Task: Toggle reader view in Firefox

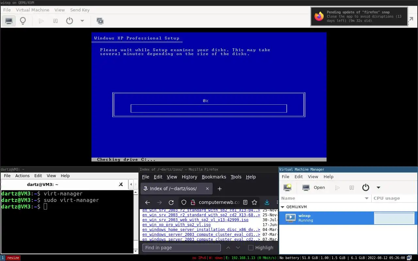Action: pos(245,202)
